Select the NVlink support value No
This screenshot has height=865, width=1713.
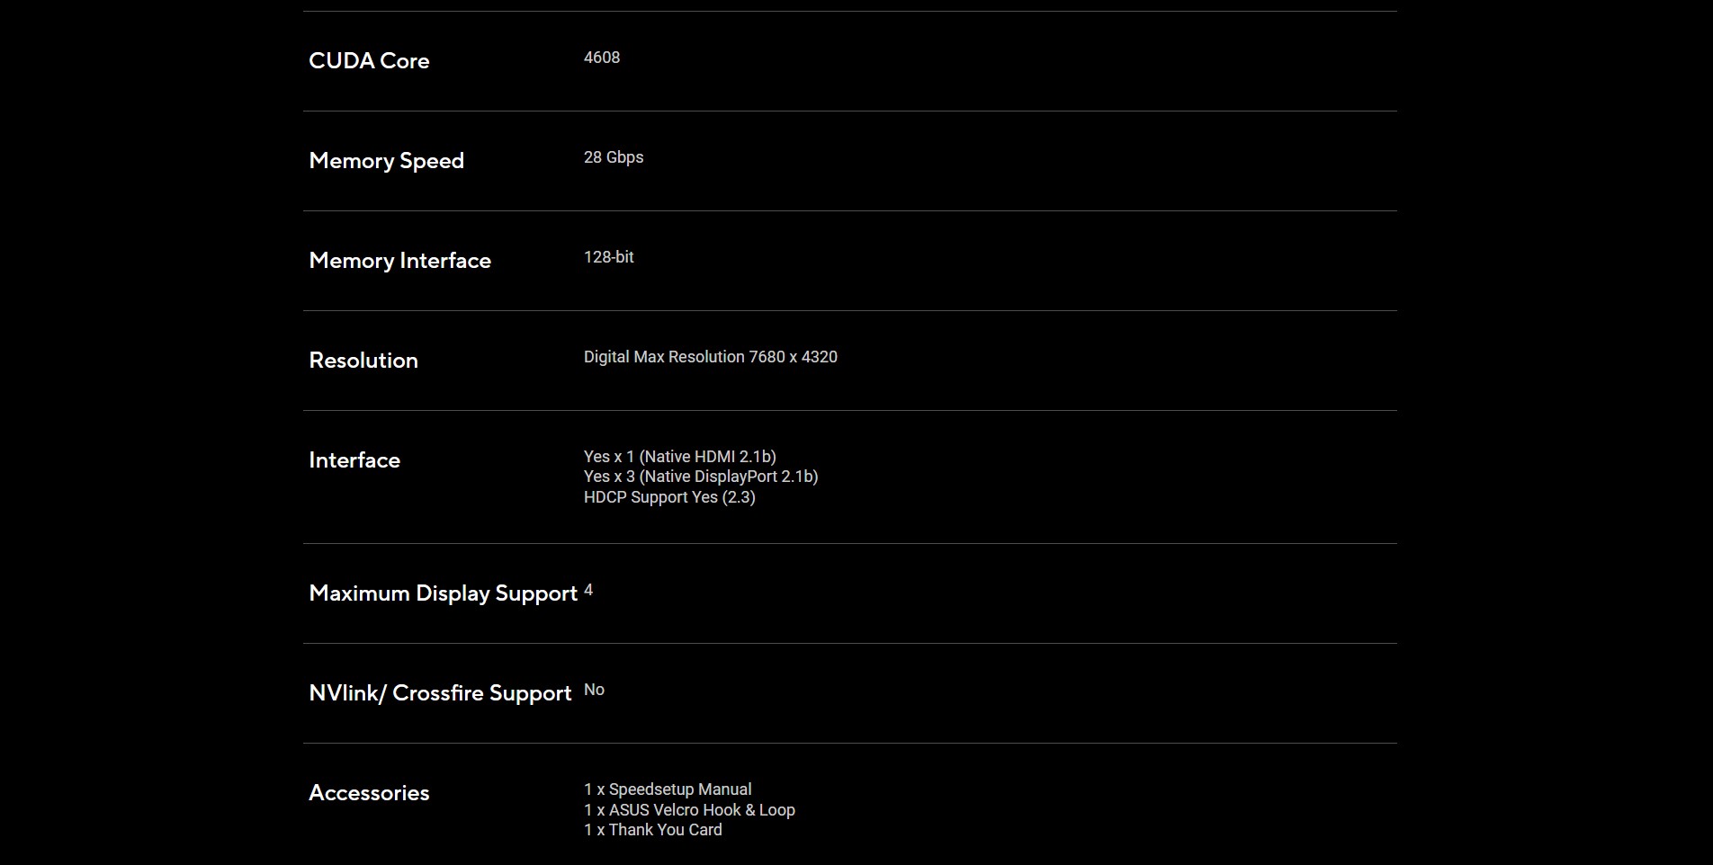594,690
